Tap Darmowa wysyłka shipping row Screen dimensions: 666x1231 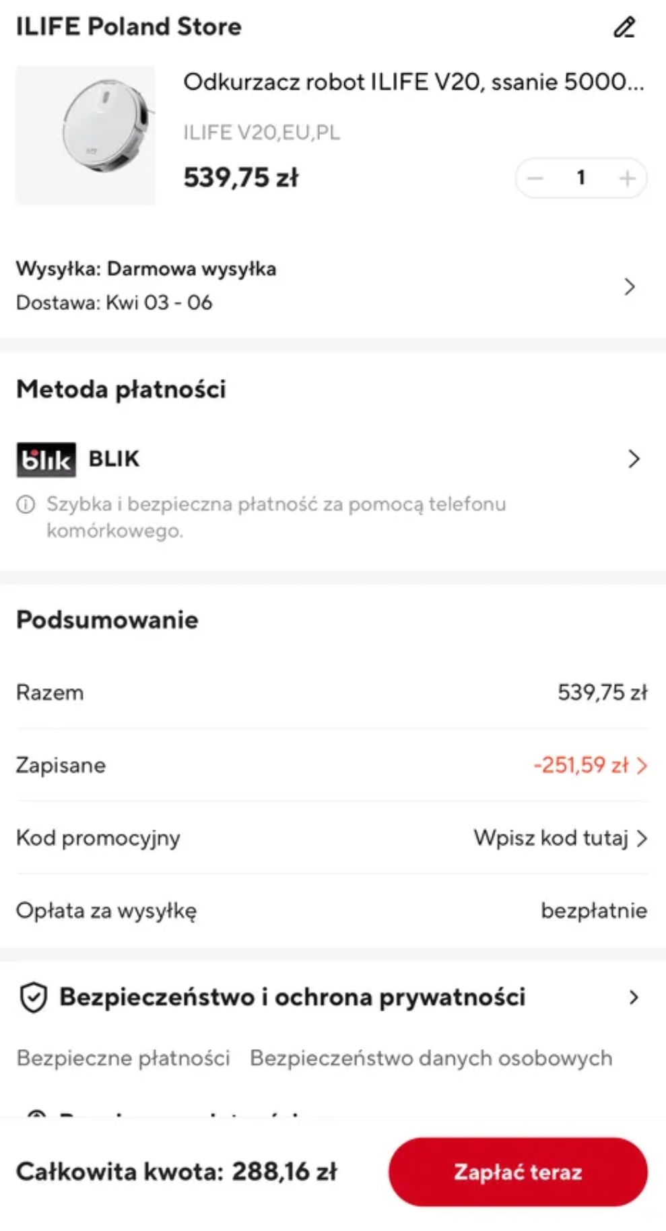pos(327,286)
